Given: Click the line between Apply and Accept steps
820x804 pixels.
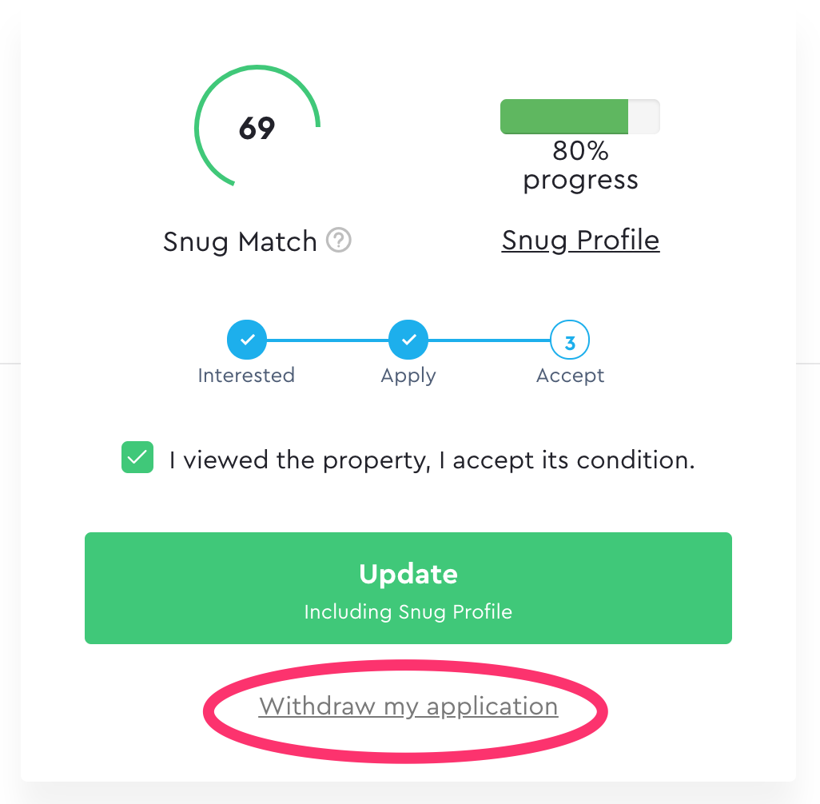Looking at the screenshot, I should point(489,340).
